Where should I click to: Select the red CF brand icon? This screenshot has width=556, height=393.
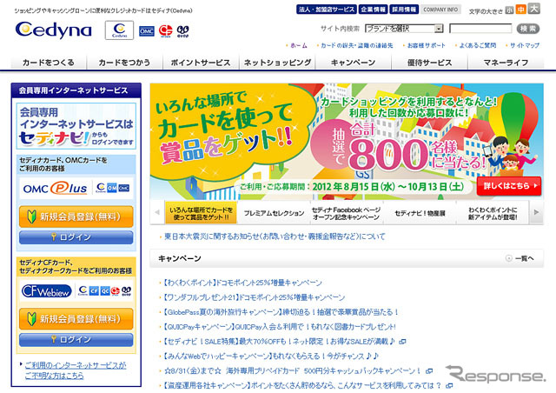pyautogui.click(x=165, y=31)
